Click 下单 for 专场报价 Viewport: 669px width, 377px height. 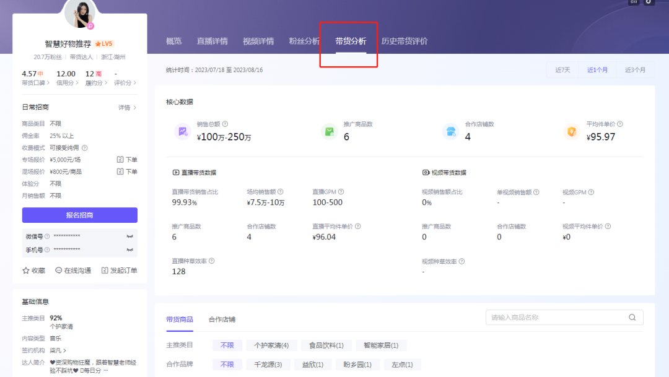coord(127,160)
